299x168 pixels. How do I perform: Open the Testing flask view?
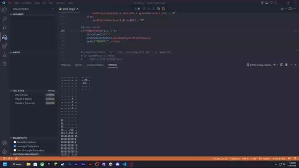4,55
